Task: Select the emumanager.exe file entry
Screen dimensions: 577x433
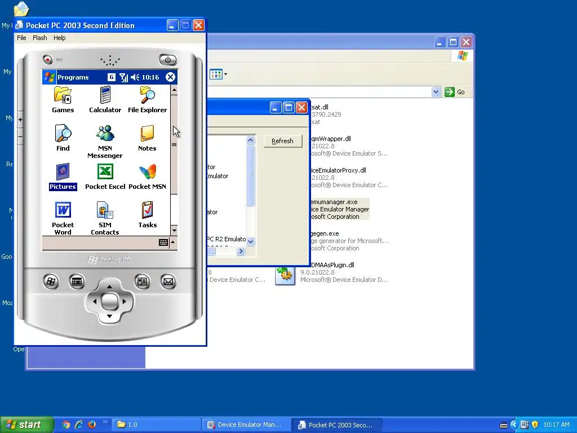Action: [x=339, y=209]
